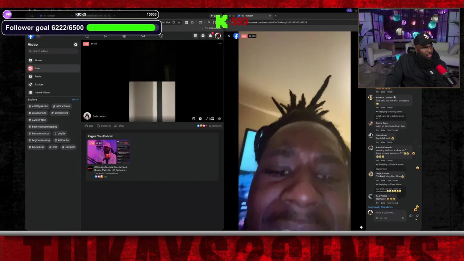Select Live in Video sidebar
The image size is (464, 261).
click(x=53, y=68)
